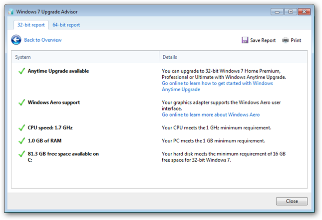Click green checkmark next to 1.0 GB of RAM
The image size is (322, 220).
pos(21,141)
